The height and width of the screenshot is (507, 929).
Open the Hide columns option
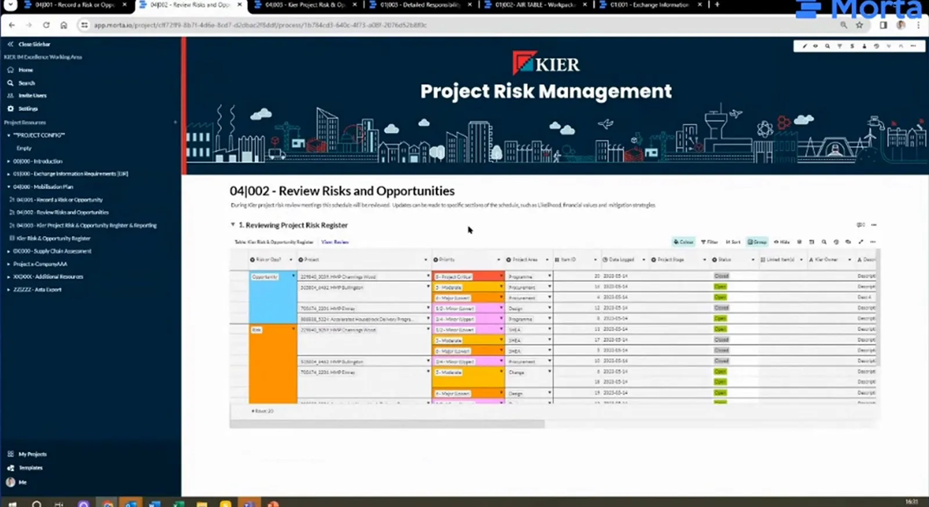(x=782, y=242)
